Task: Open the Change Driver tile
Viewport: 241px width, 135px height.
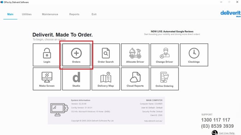Action: pyautogui.click(x=165, y=55)
